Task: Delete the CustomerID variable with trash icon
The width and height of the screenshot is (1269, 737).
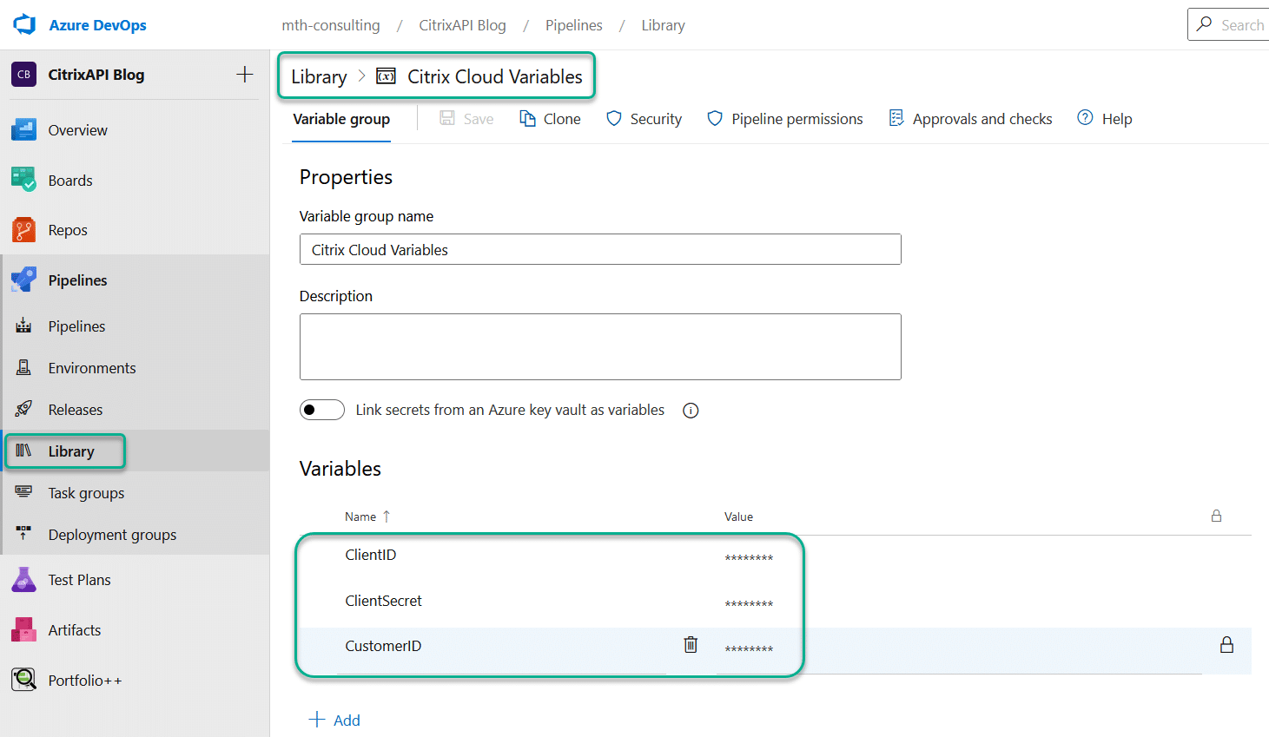Action: tap(691, 644)
